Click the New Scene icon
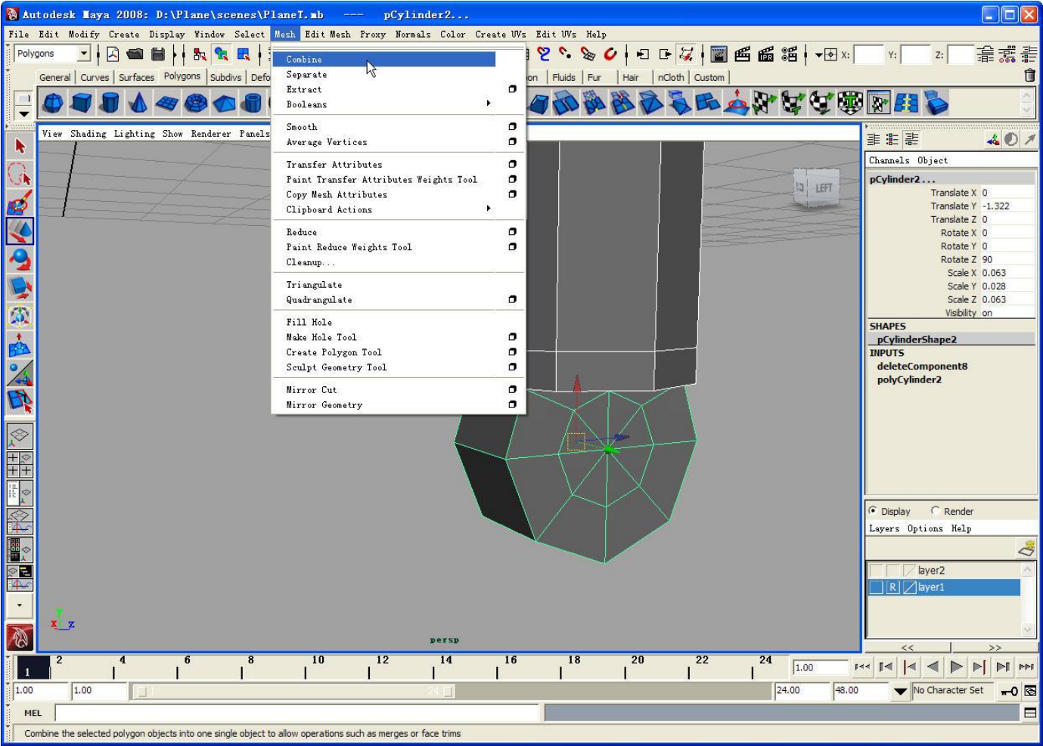 click(x=113, y=54)
